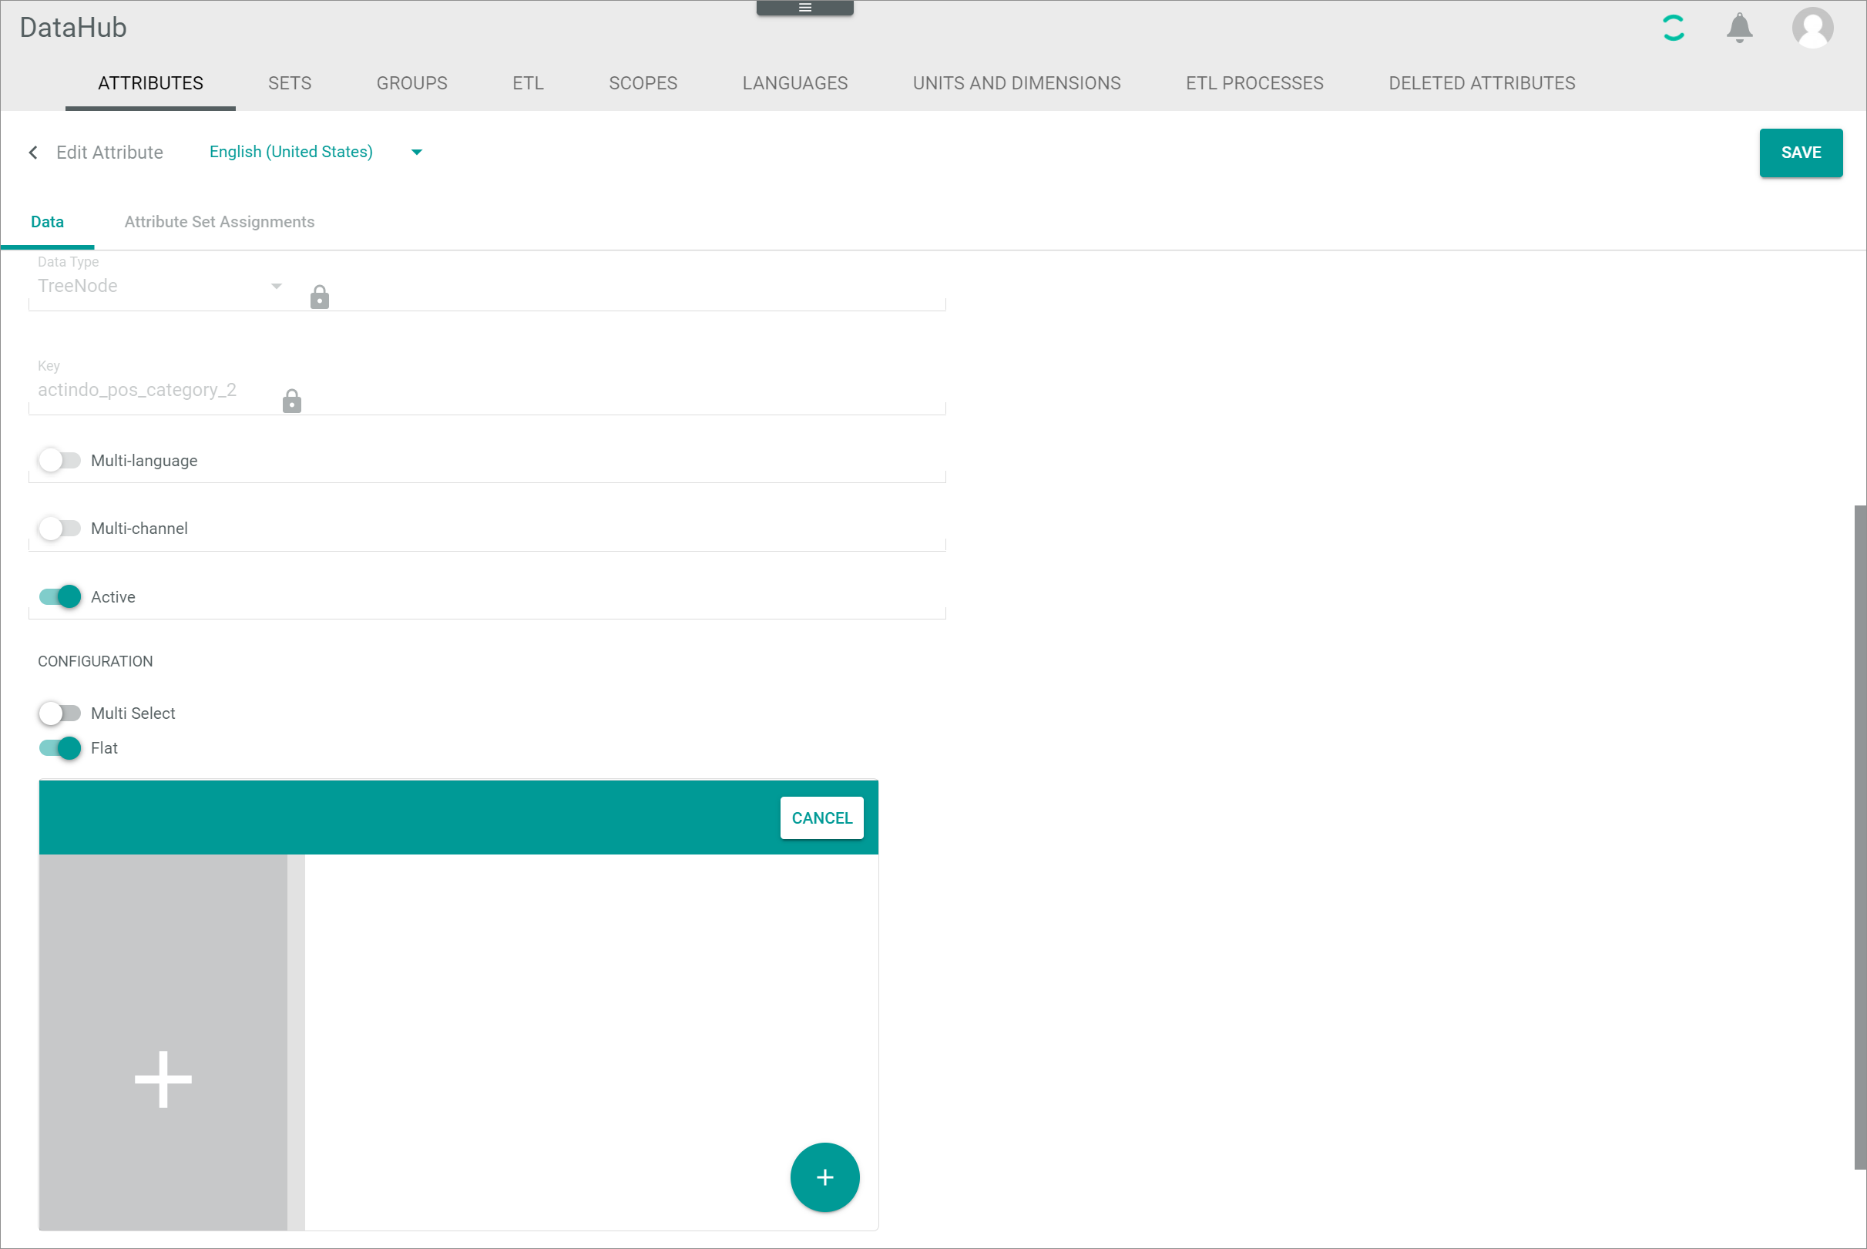Toggle the Multi-language switch off
The image size is (1867, 1249).
pos(60,460)
